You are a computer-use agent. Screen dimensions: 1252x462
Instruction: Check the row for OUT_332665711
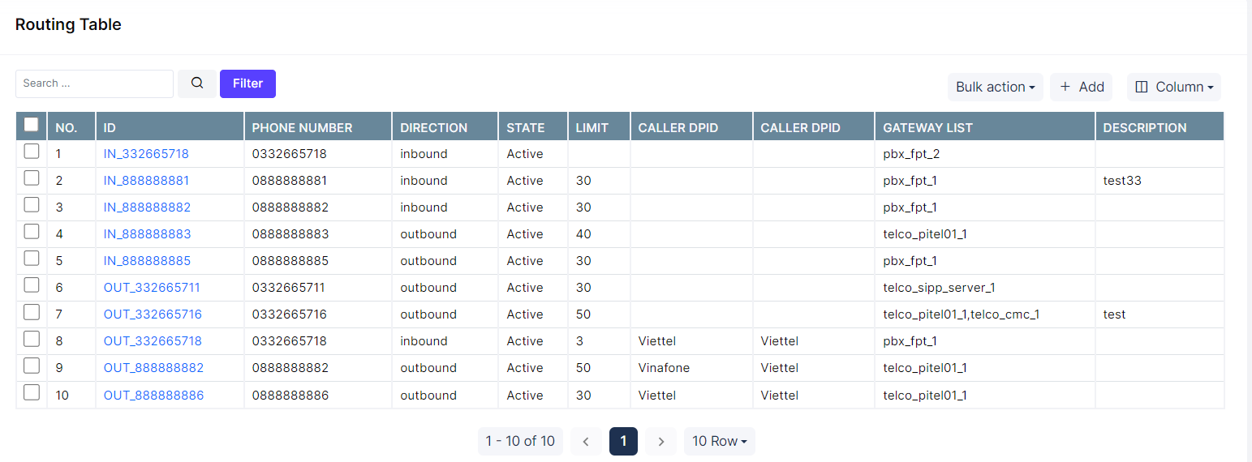pos(32,285)
